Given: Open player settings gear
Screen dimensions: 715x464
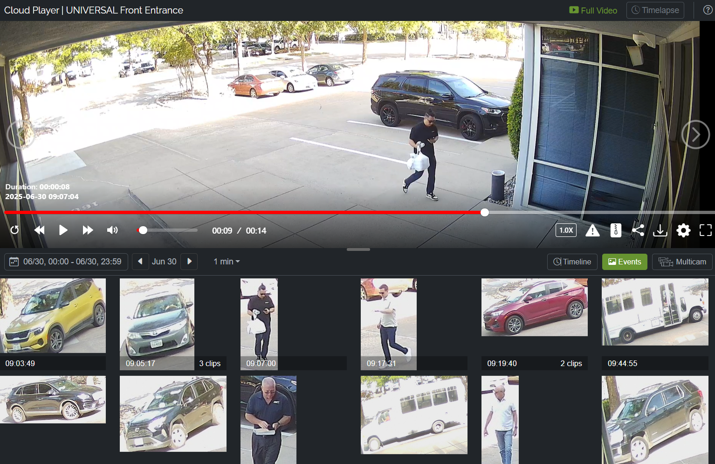Looking at the screenshot, I should pos(683,230).
